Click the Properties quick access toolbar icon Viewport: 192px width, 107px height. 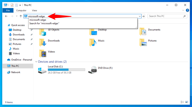coord(12,5)
